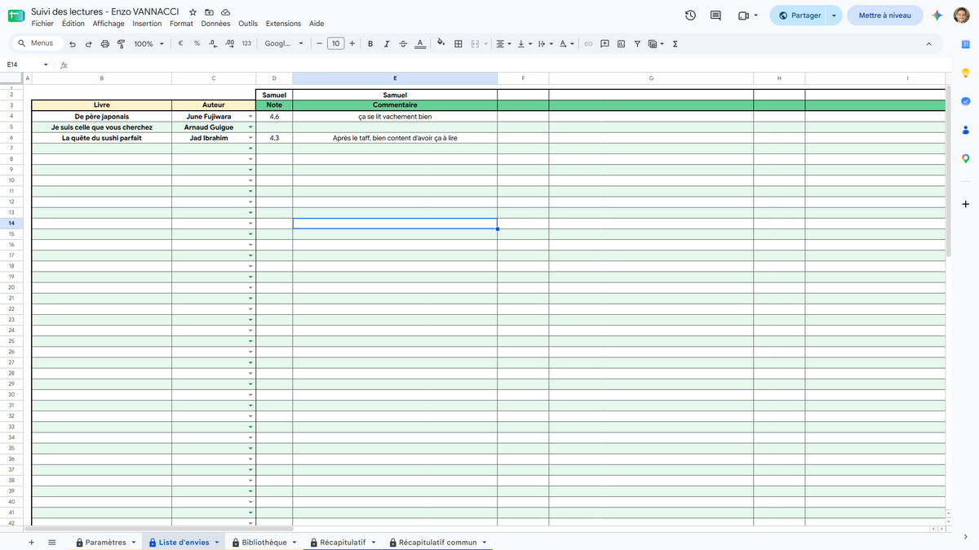
Task: Toggle bold formatting
Action: 370,44
